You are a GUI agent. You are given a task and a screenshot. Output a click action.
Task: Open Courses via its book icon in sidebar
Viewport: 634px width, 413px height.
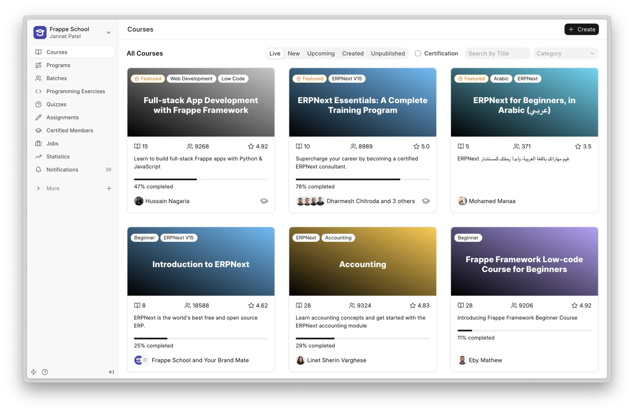click(38, 52)
